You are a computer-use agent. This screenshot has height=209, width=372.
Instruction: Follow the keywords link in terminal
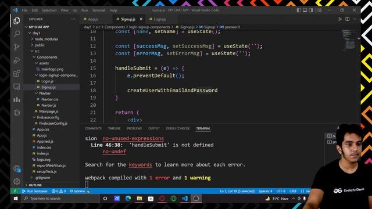coord(141,165)
